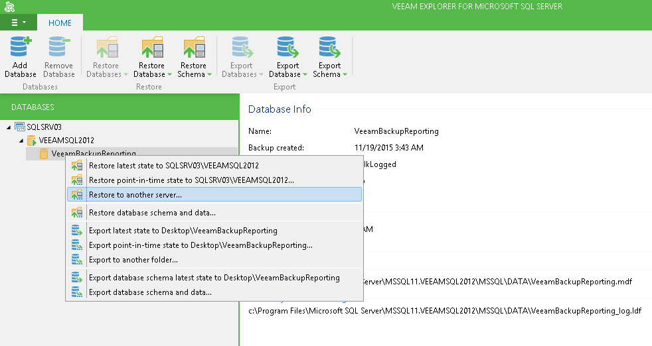Open the Export Databases dropdown arrow
Image resolution: width=652 pixels, height=346 pixels.
(261, 75)
